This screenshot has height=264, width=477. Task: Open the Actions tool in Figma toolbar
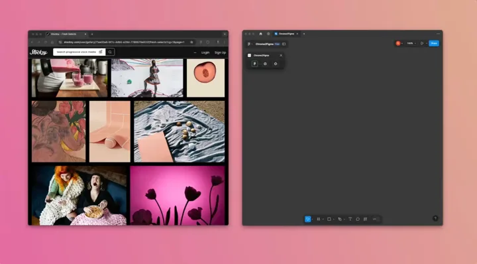point(365,219)
